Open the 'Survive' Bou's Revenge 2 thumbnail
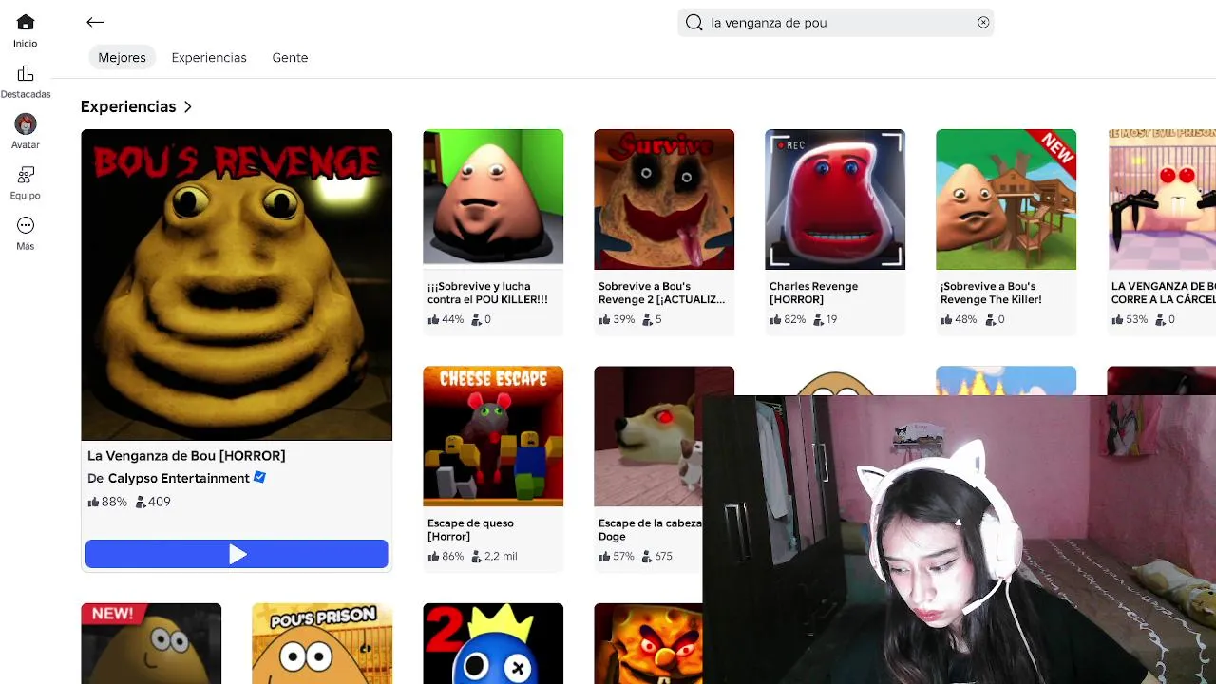Screen dimensions: 1216x684 click(664, 199)
